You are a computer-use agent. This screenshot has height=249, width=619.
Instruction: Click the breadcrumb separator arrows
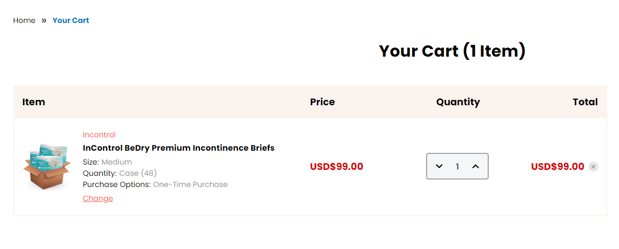[x=44, y=20]
